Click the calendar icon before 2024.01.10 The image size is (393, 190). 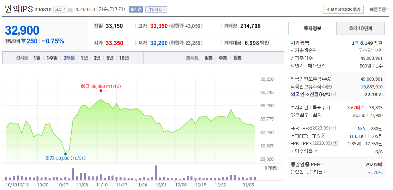(71, 10)
